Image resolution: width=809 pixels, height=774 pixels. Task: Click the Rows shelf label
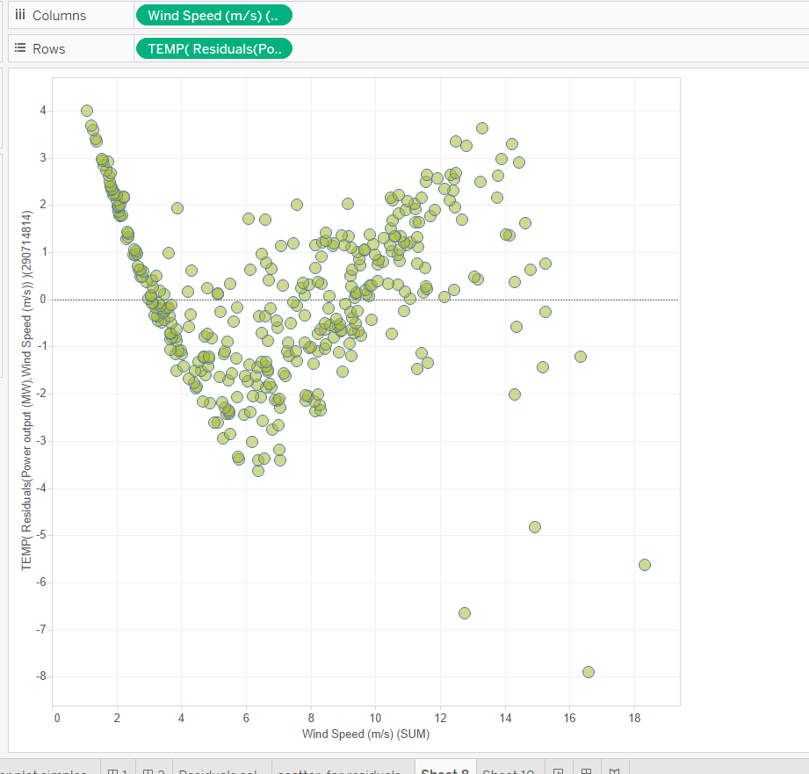(49, 49)
